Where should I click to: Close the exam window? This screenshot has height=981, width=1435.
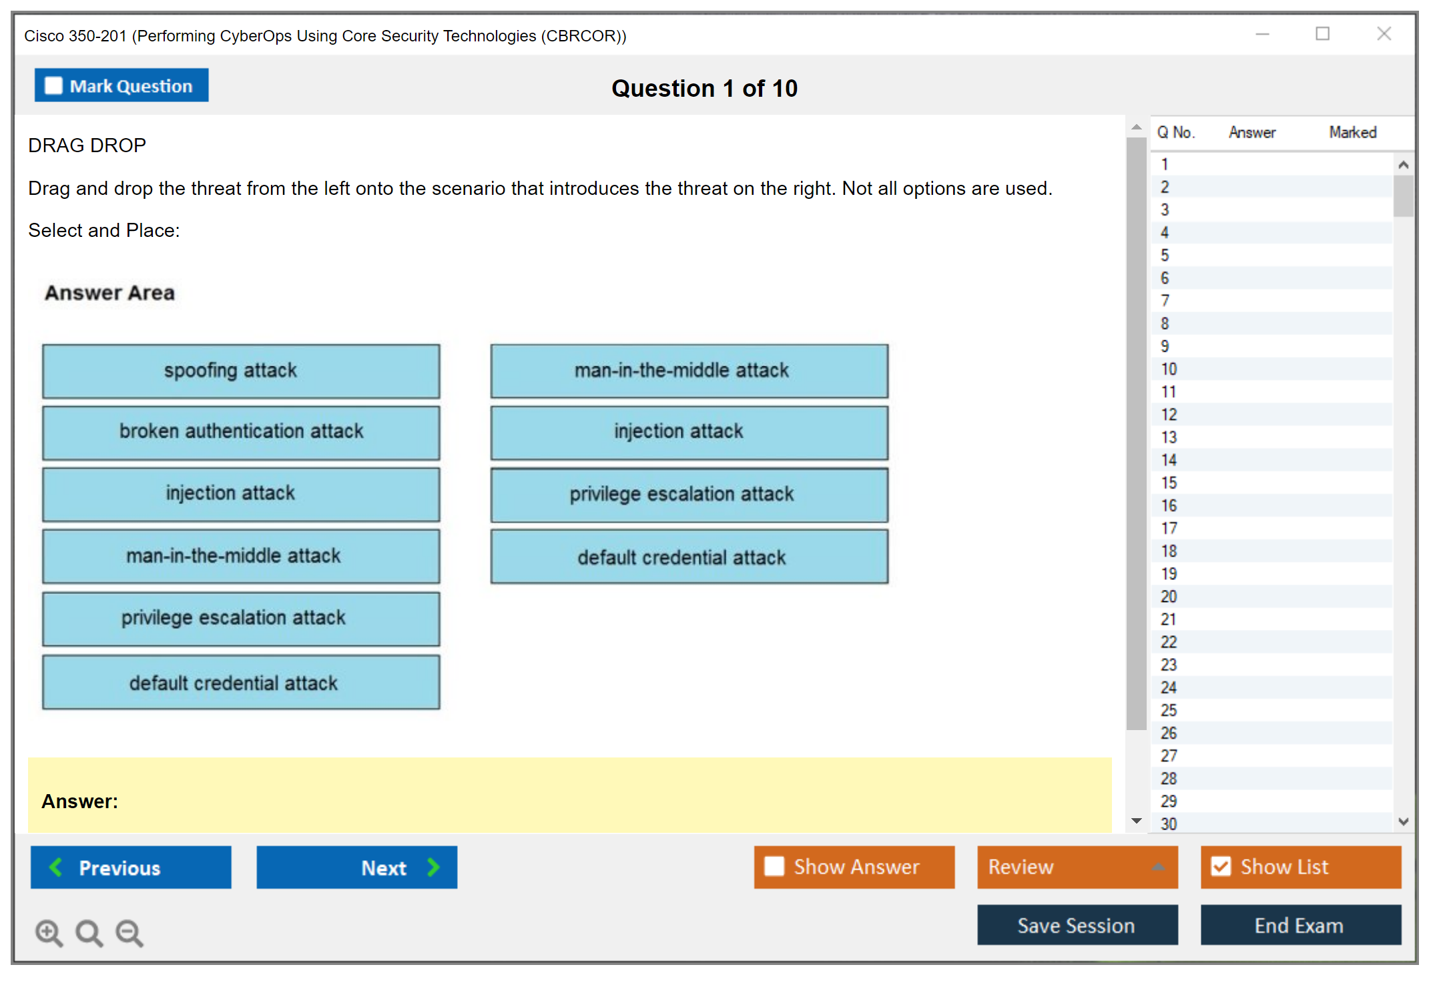point(1384,33)
